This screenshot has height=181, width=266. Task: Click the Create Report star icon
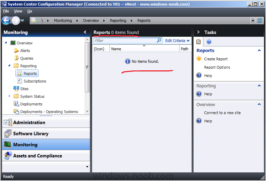[199, 59]
